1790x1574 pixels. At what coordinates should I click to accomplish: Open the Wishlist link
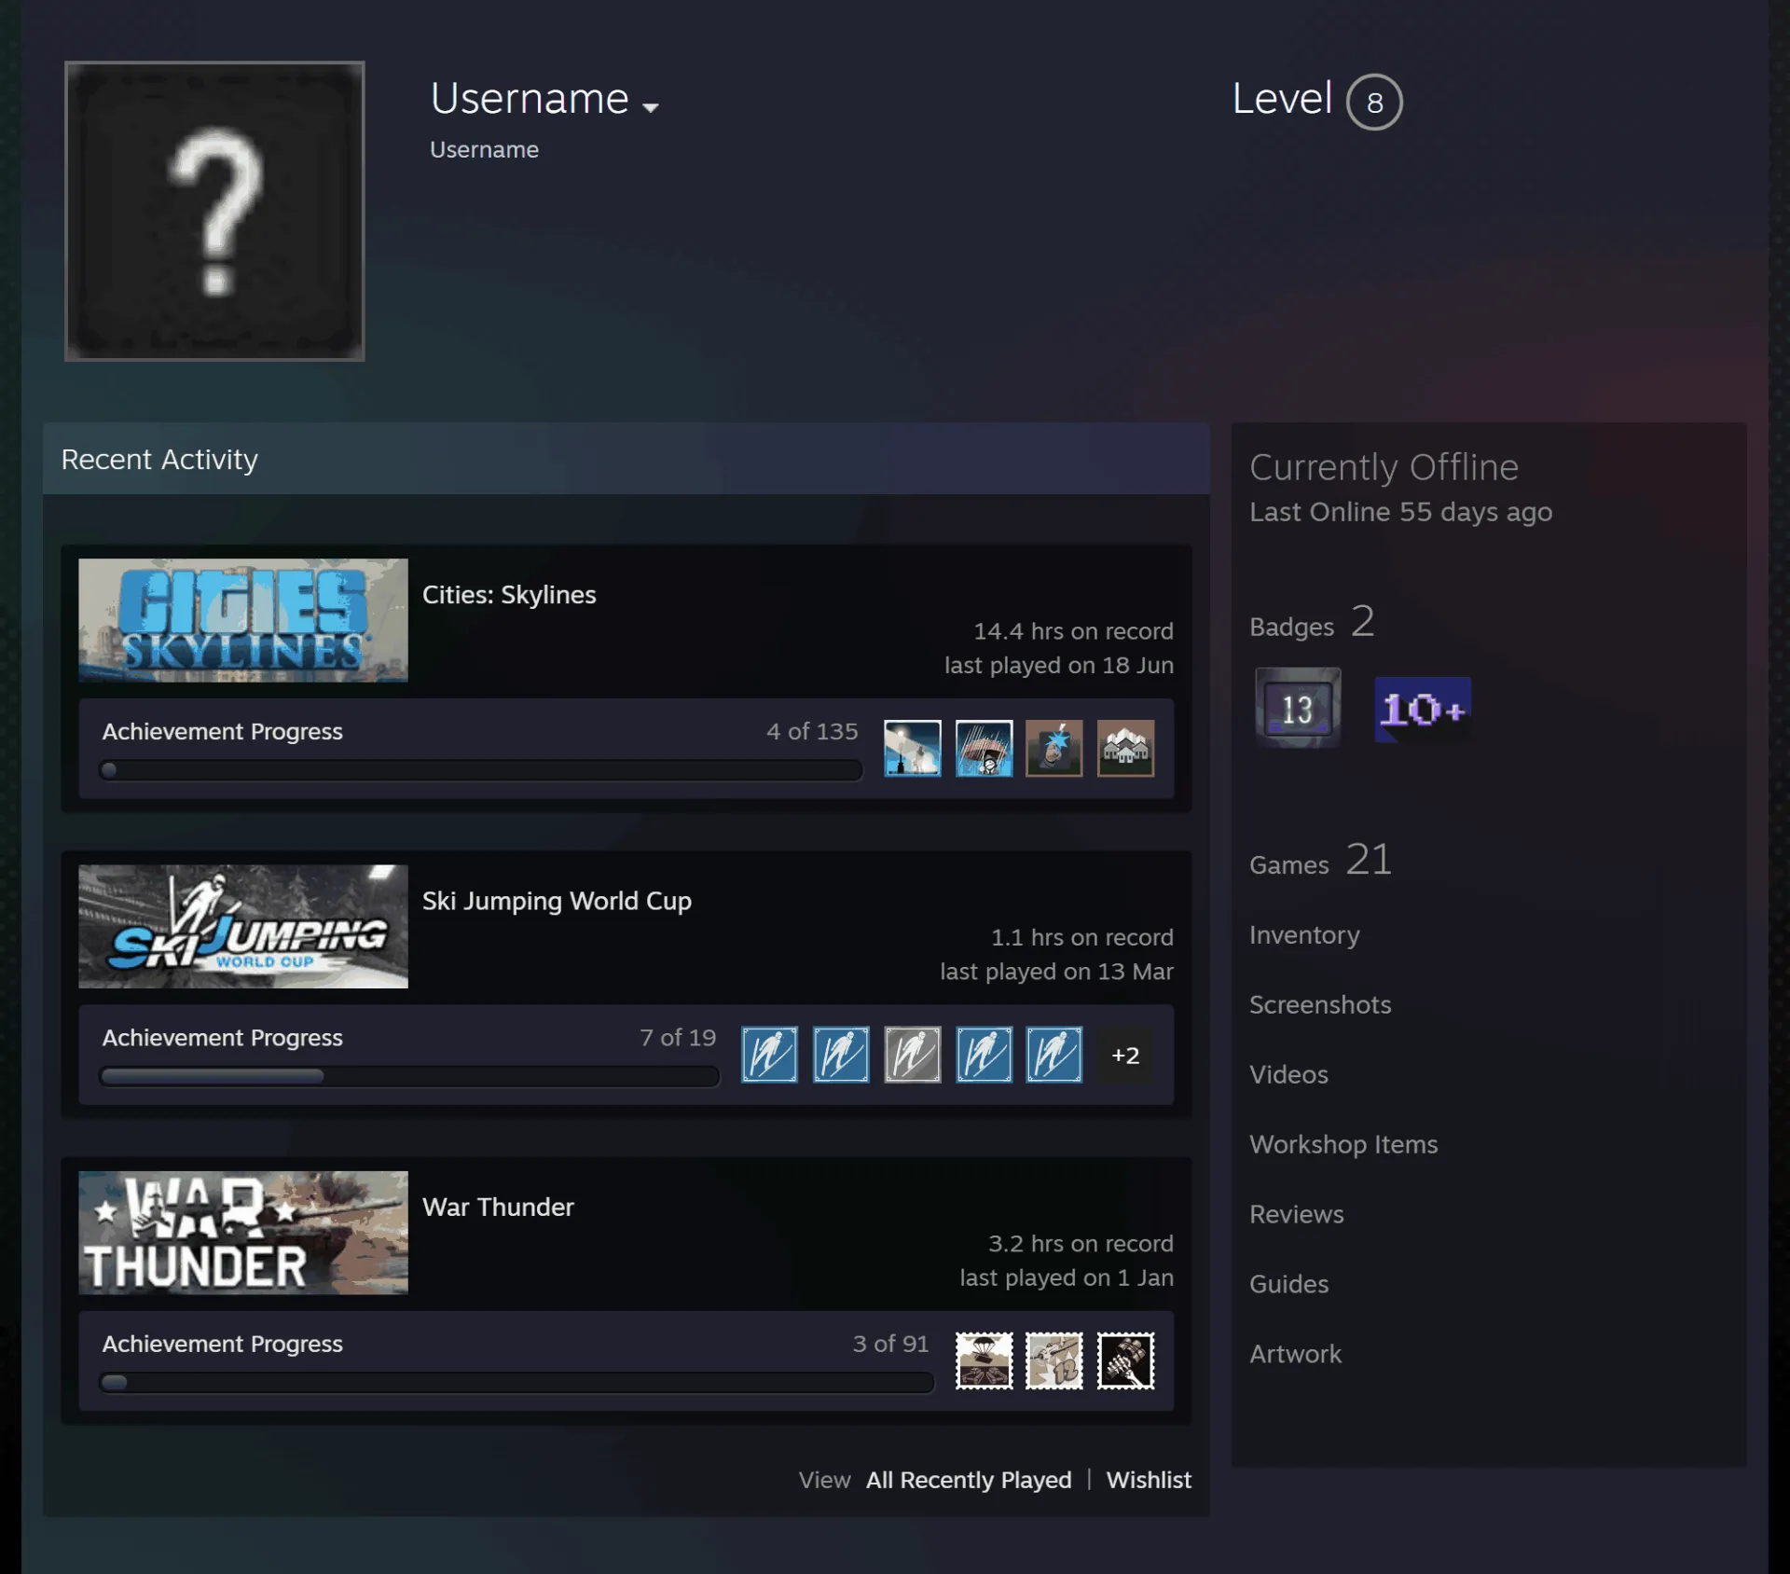1149,1480
